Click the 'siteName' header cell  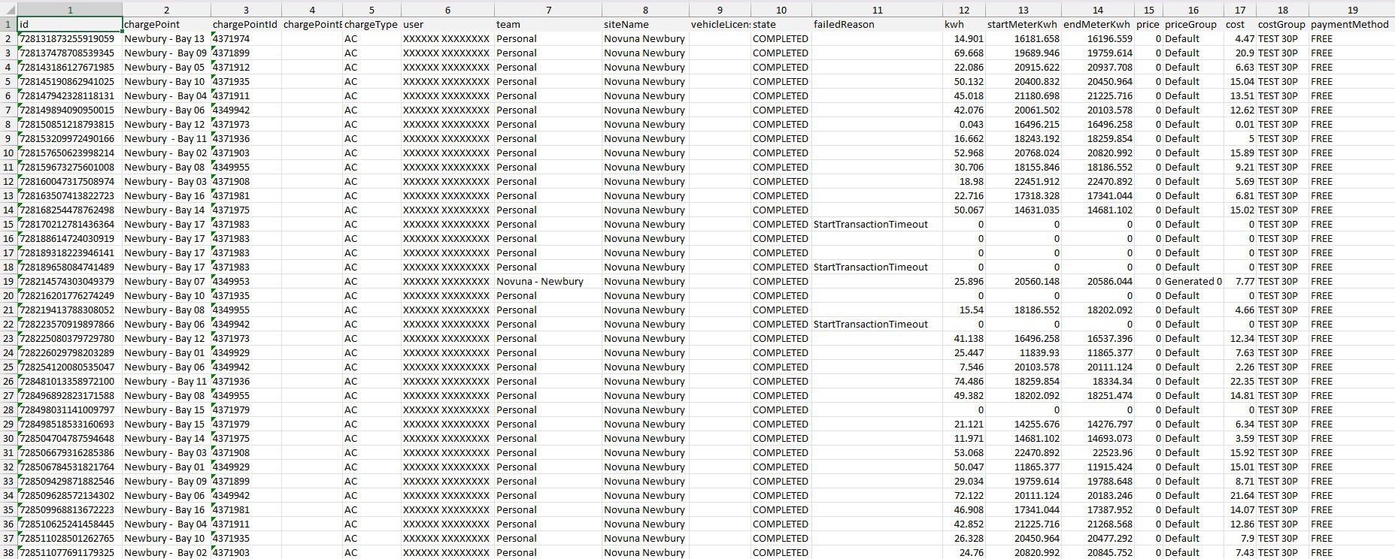[x=644, y=25]
